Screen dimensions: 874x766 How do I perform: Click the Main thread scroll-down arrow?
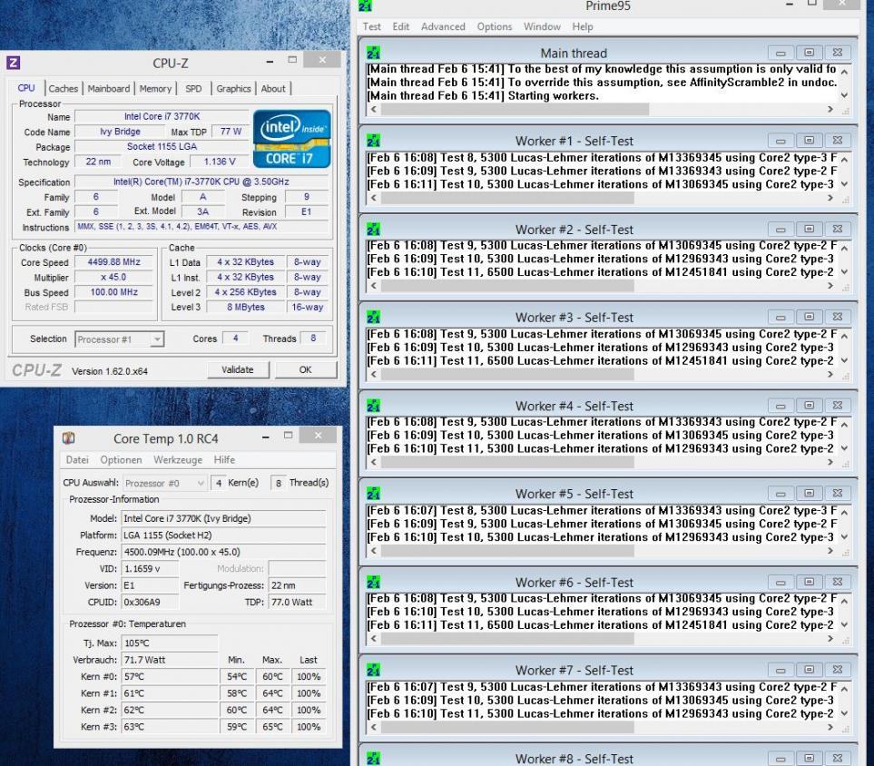pyautogui.click(x=844, y=95)
